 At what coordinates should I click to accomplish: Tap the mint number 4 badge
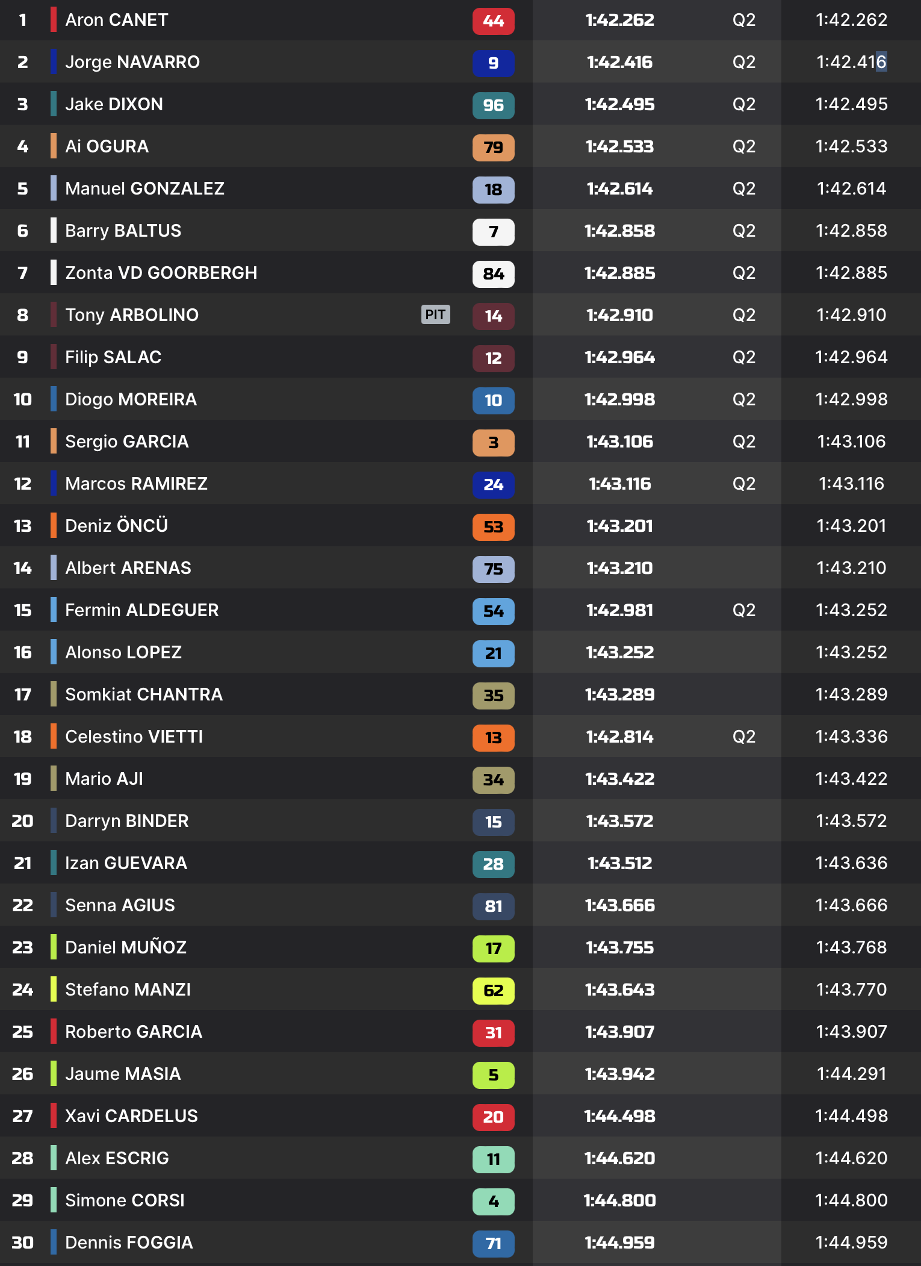(x=493, y=1202)
